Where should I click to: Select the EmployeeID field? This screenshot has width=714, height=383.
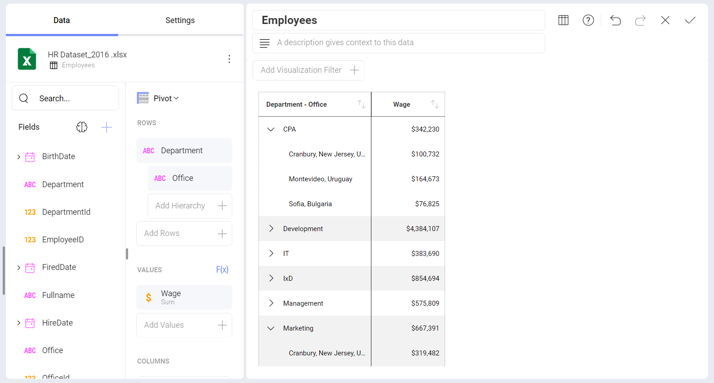tap(63, 240)
